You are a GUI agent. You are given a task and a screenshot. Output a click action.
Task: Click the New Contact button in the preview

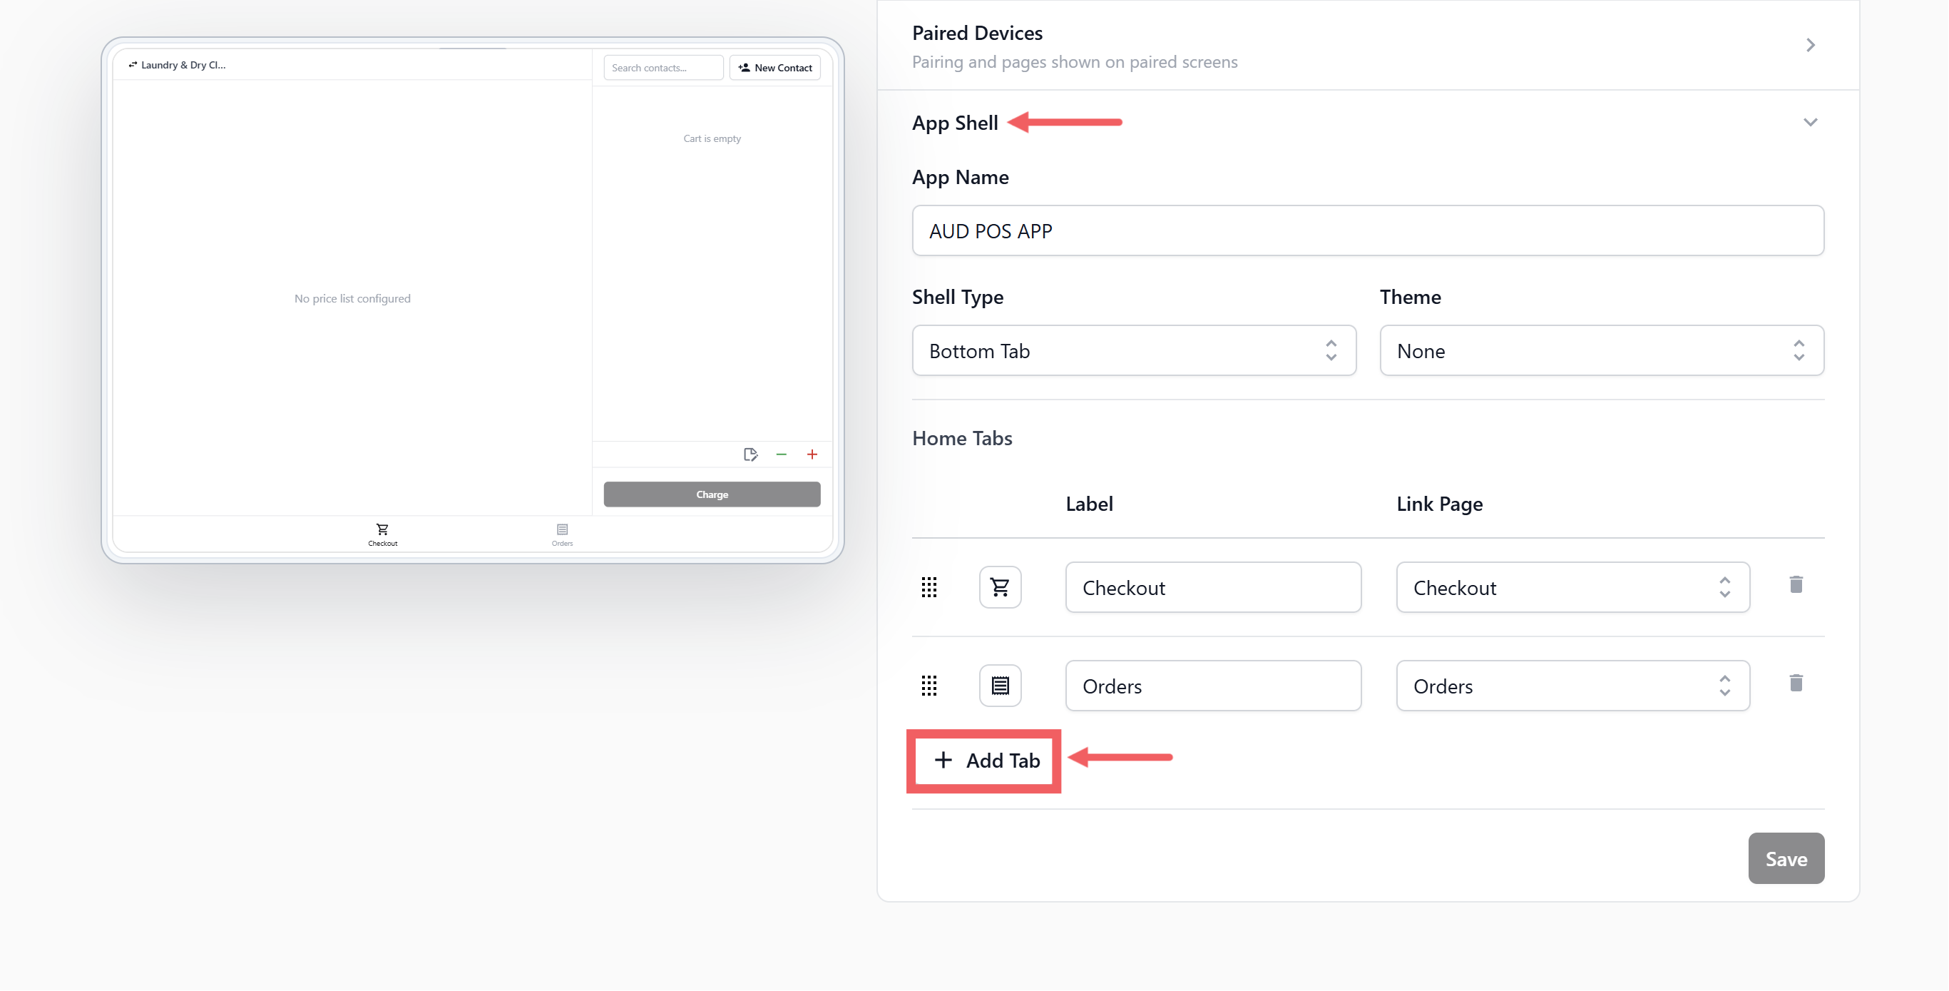point(774,67)
